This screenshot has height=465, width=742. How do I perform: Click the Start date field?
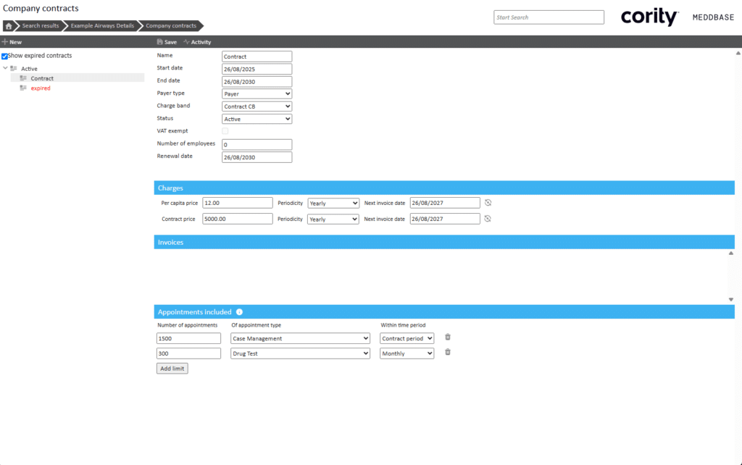pos(257,69)
